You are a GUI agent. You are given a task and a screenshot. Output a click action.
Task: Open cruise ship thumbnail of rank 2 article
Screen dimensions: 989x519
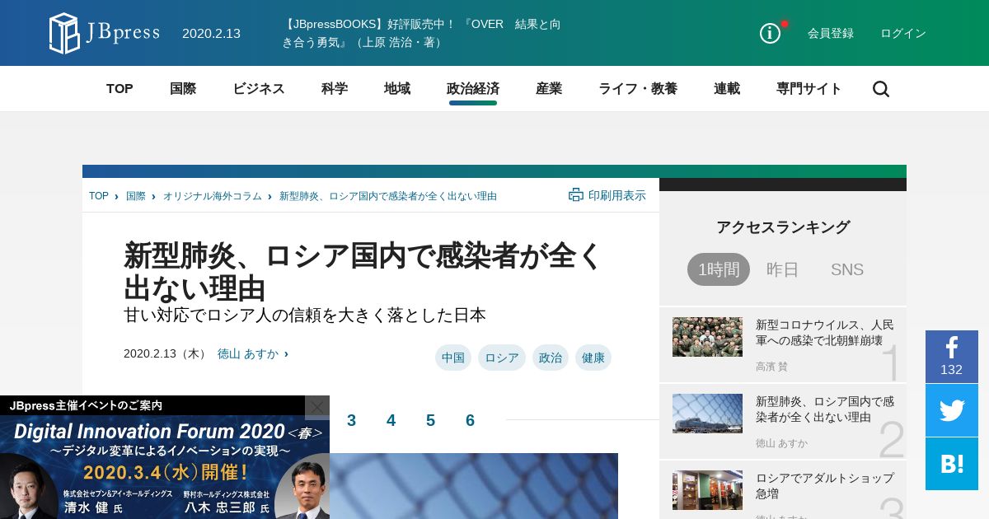(x=707, y=413)
